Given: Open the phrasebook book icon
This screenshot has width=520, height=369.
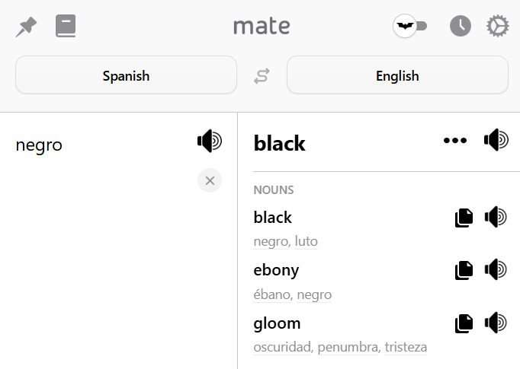Looking at the screenshot, I should [66, 26].
